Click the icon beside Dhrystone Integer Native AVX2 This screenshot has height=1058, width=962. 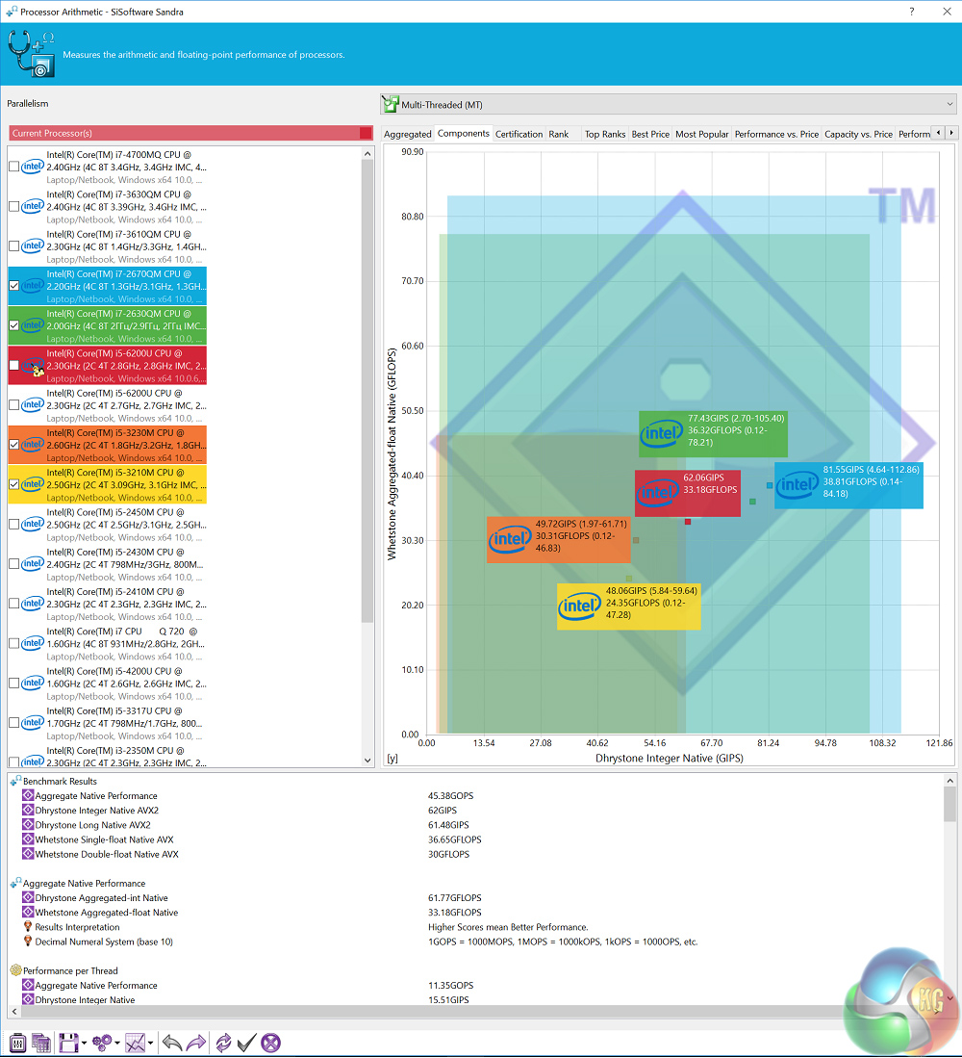pyautogui.click(x=28, y=810)
